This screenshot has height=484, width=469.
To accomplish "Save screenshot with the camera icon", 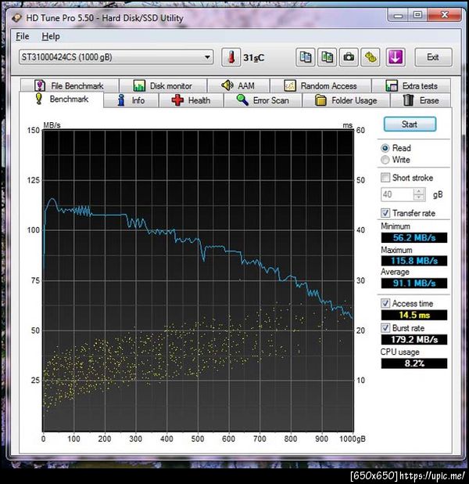I will pos(349,57).
